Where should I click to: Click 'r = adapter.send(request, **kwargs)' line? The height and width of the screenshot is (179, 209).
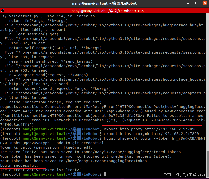48,75
